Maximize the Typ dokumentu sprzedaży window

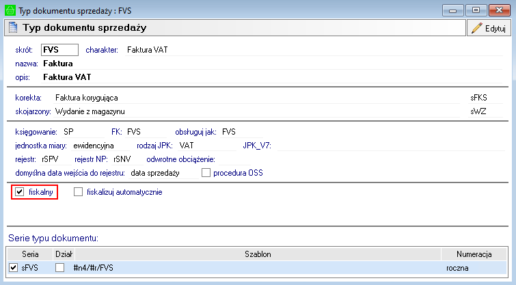coord(476,10)
